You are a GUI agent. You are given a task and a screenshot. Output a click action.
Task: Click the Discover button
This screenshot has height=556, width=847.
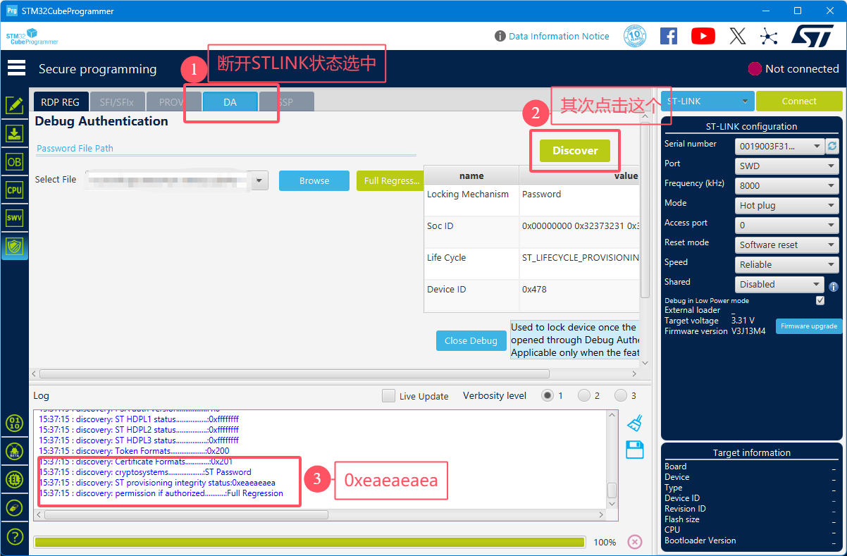pyautogui.click(x=575, y=150)
